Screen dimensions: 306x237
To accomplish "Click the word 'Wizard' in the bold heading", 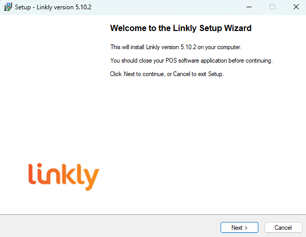I will [238, 28].
